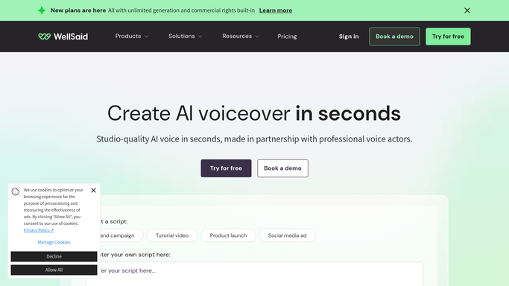Start with the dark Try for free button

(226, 168)
